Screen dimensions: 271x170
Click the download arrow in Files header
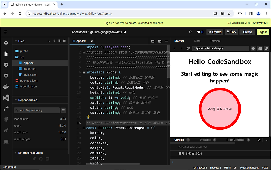tap(49, 41)
